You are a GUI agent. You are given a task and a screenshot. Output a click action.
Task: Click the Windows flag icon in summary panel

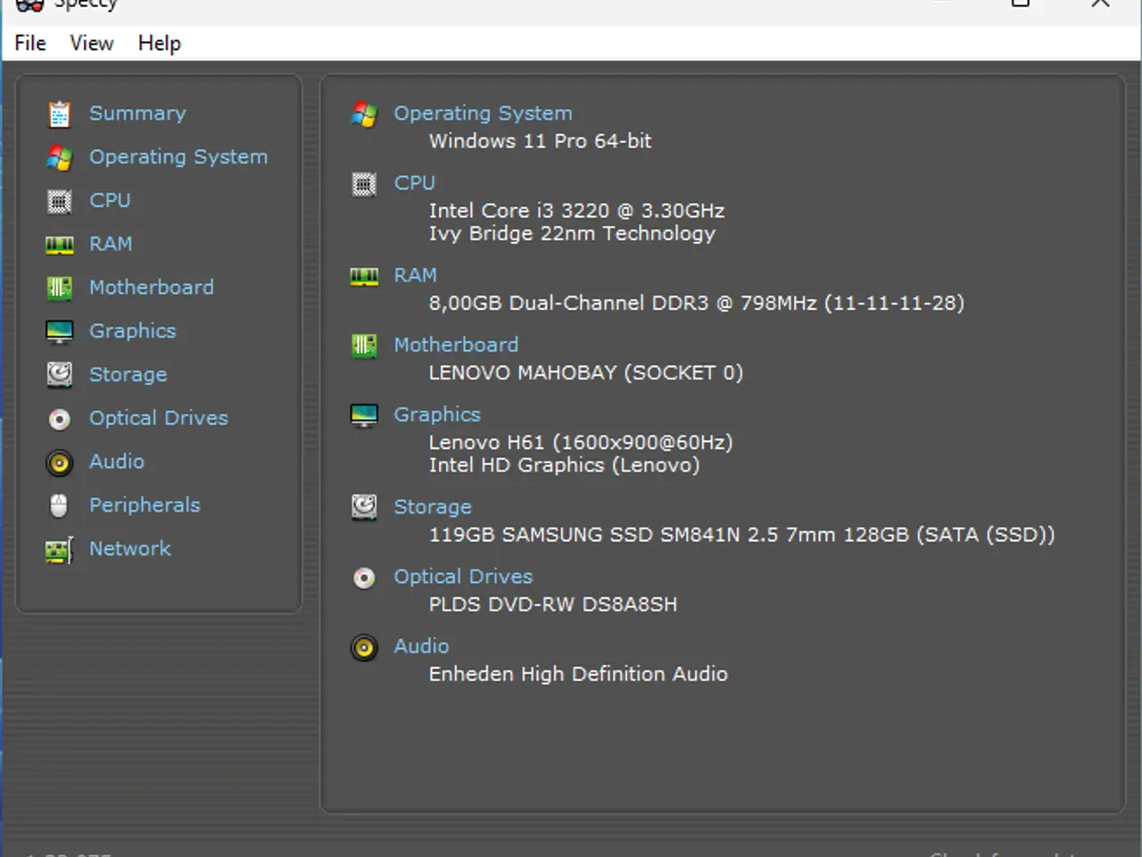point(364,114)
